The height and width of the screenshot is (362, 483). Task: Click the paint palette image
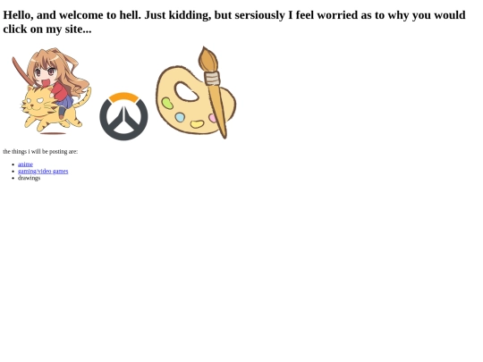(x=196, y=93)
